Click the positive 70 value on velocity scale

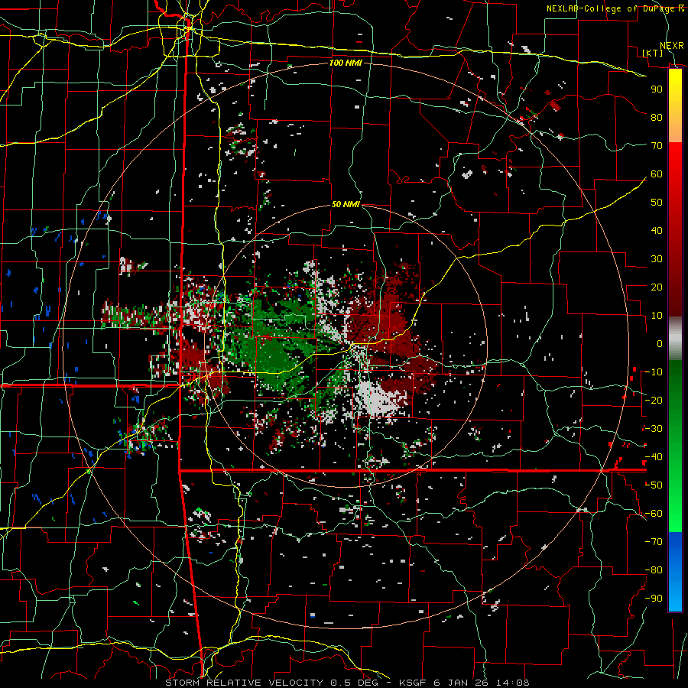[x=657, y=146]
